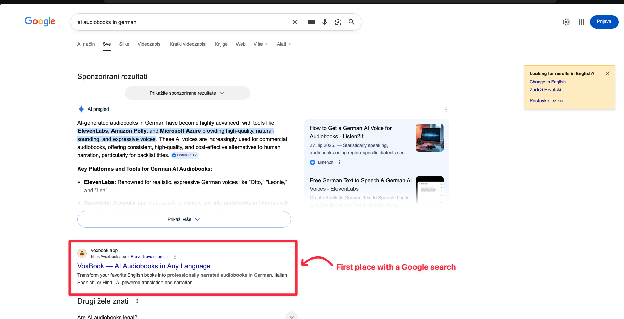Select the Sve tab
This screenshot has height=319, width=624.
[107, 44]
